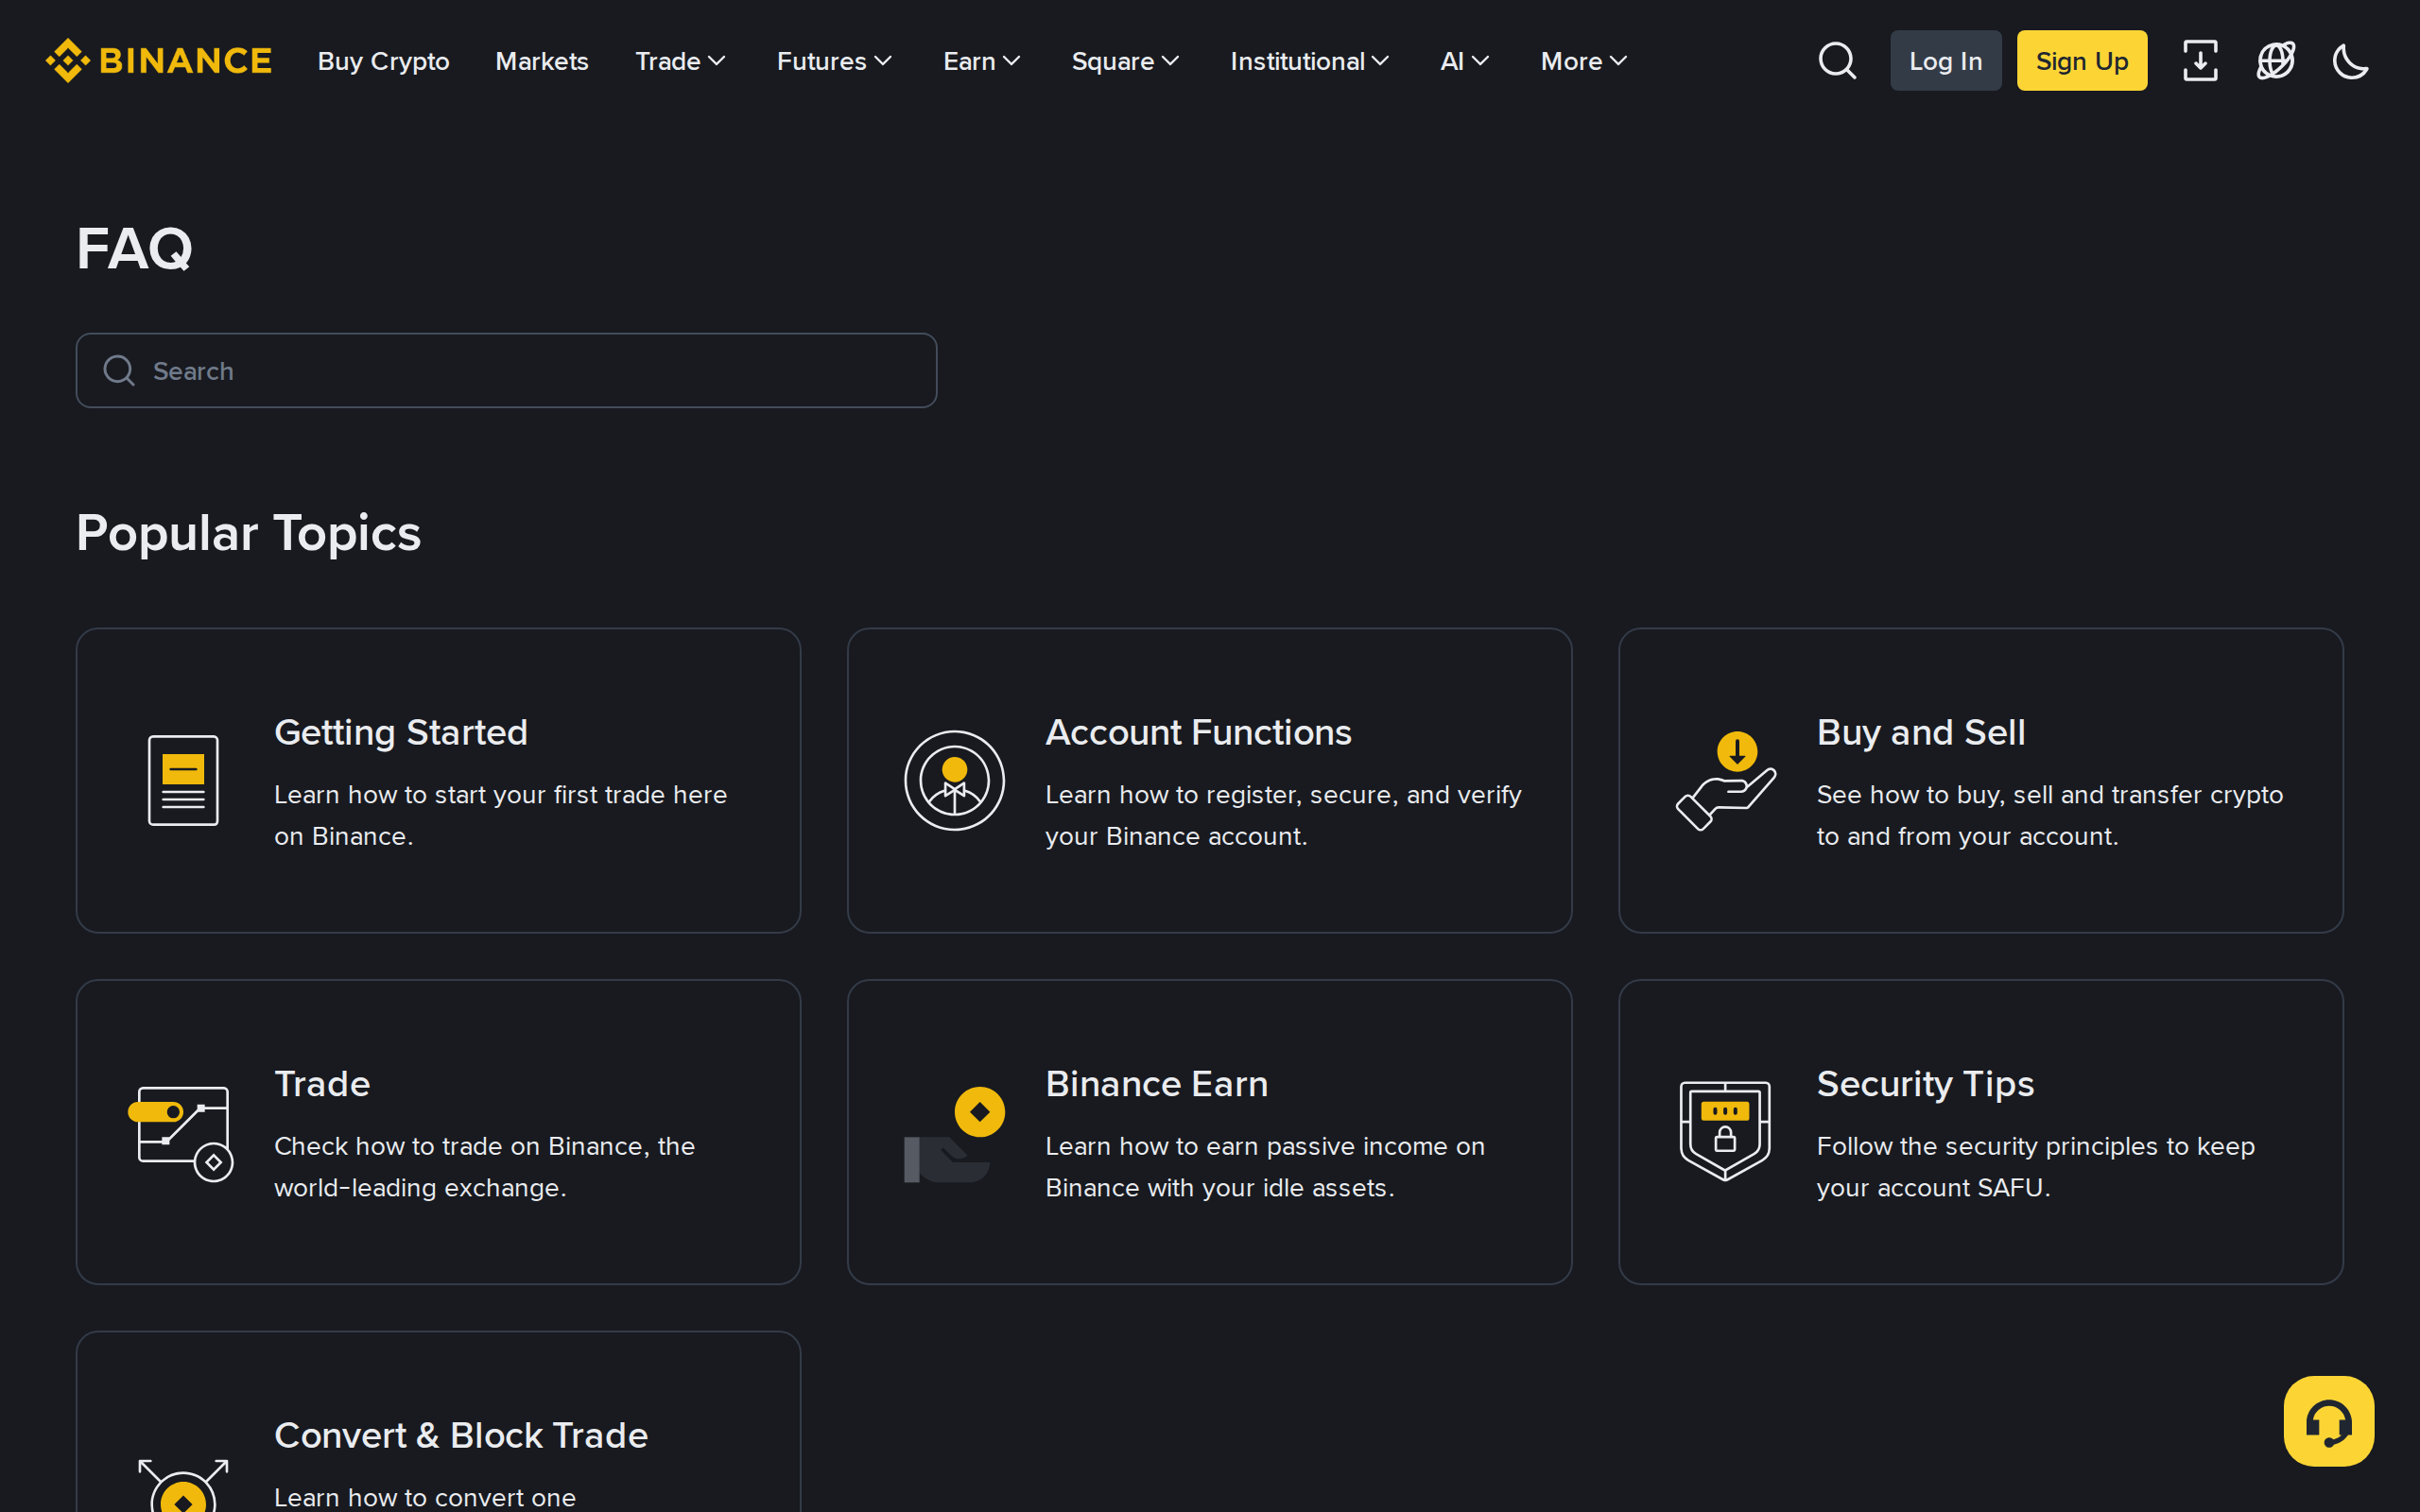Open the Security Tips topic title
Image resolution: width=2420 pixels, height=1512 pixels.
(1925, 1084)
